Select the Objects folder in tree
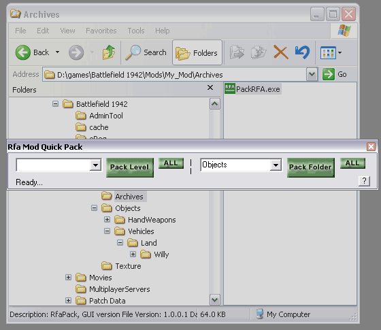This screenshot has height=330, width=381. (121, 208)
